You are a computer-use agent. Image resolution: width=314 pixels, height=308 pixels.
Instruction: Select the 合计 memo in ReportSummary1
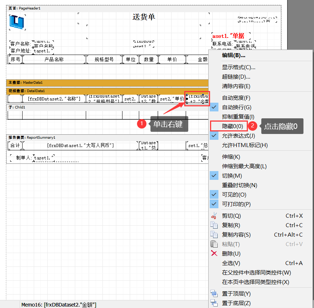click(15, 146)
